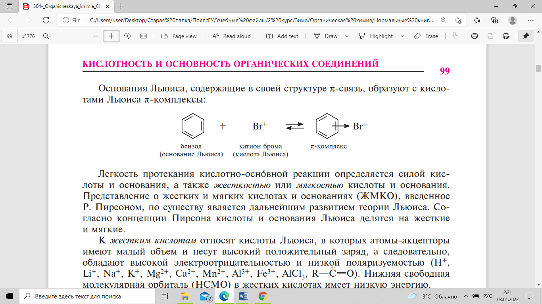The height and width of the screenshot is (304, 542).
Task: Toggle the touch writing hand icon
Action: click(455, 36)
